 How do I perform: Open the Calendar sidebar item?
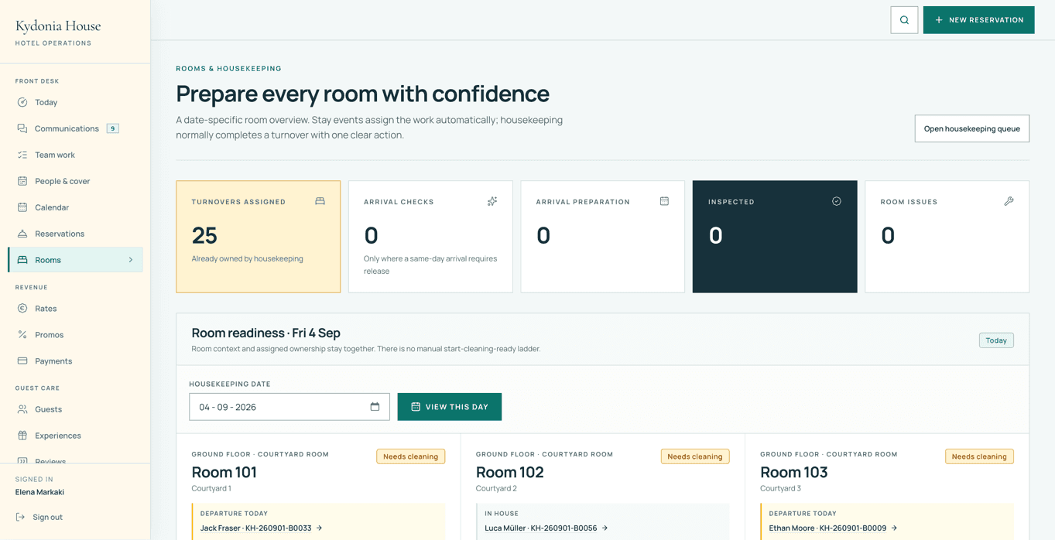tap(75, 207)
